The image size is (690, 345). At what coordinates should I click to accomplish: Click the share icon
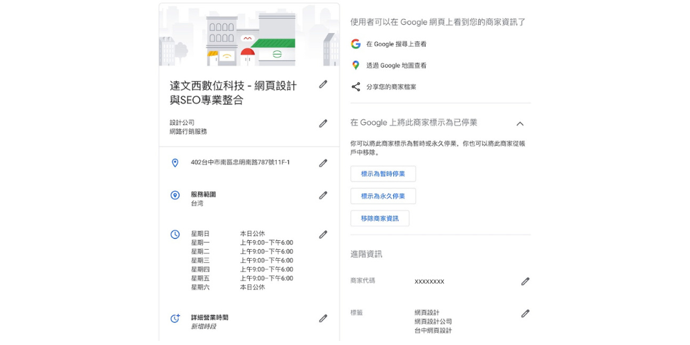pos(356,87)
